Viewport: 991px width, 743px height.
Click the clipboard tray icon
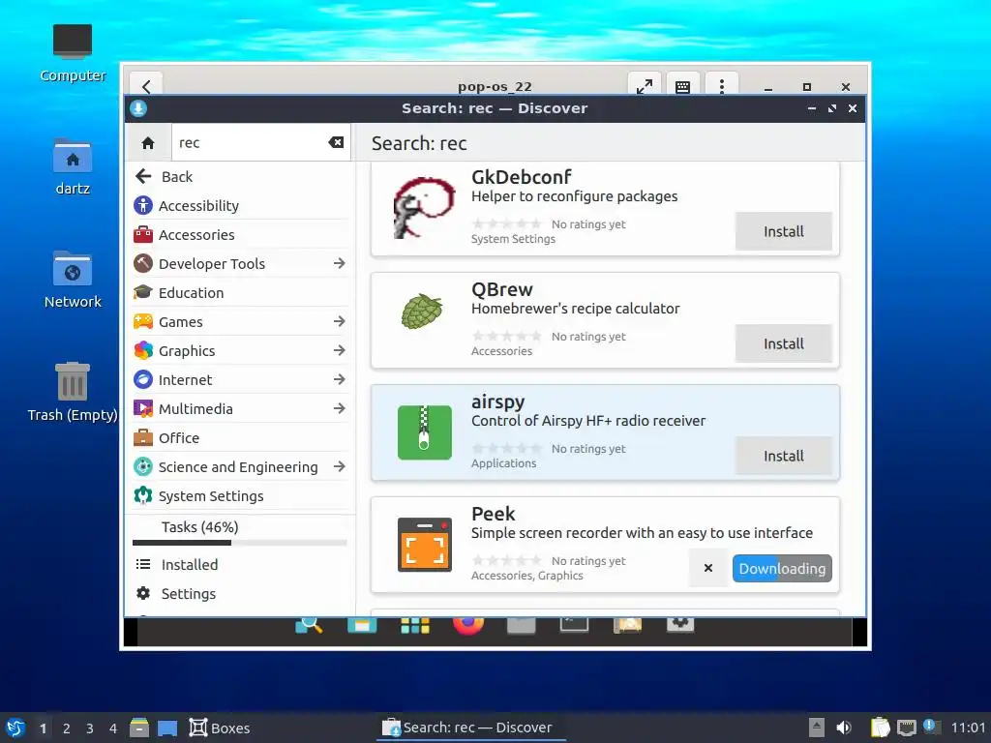880,728
